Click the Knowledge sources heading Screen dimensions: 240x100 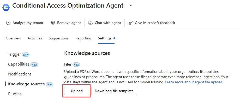(x=87, y=53)
